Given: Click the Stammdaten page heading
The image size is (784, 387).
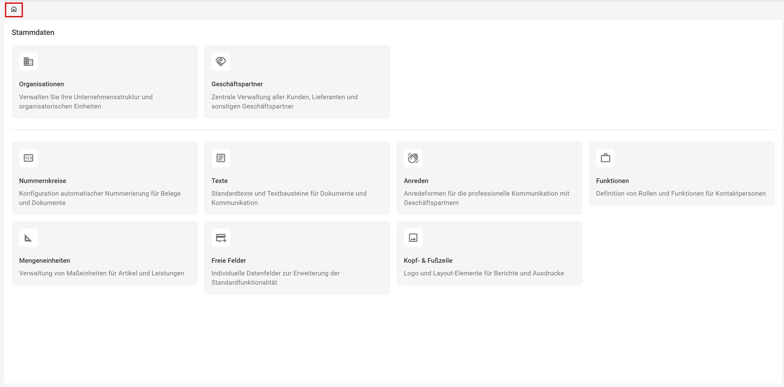Looking at the screenshot, I should [33, 33].
